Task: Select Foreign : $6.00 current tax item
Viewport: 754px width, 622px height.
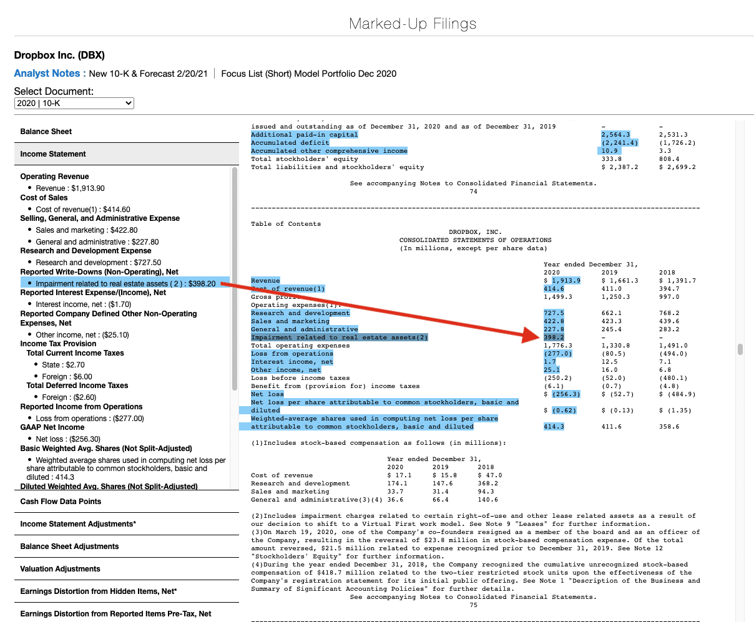Action: pos(67,377)
